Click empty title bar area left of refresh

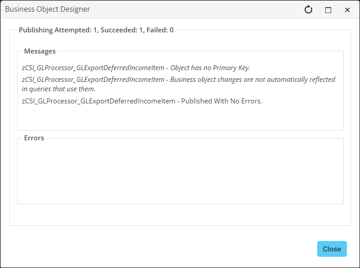coord(203,9)
